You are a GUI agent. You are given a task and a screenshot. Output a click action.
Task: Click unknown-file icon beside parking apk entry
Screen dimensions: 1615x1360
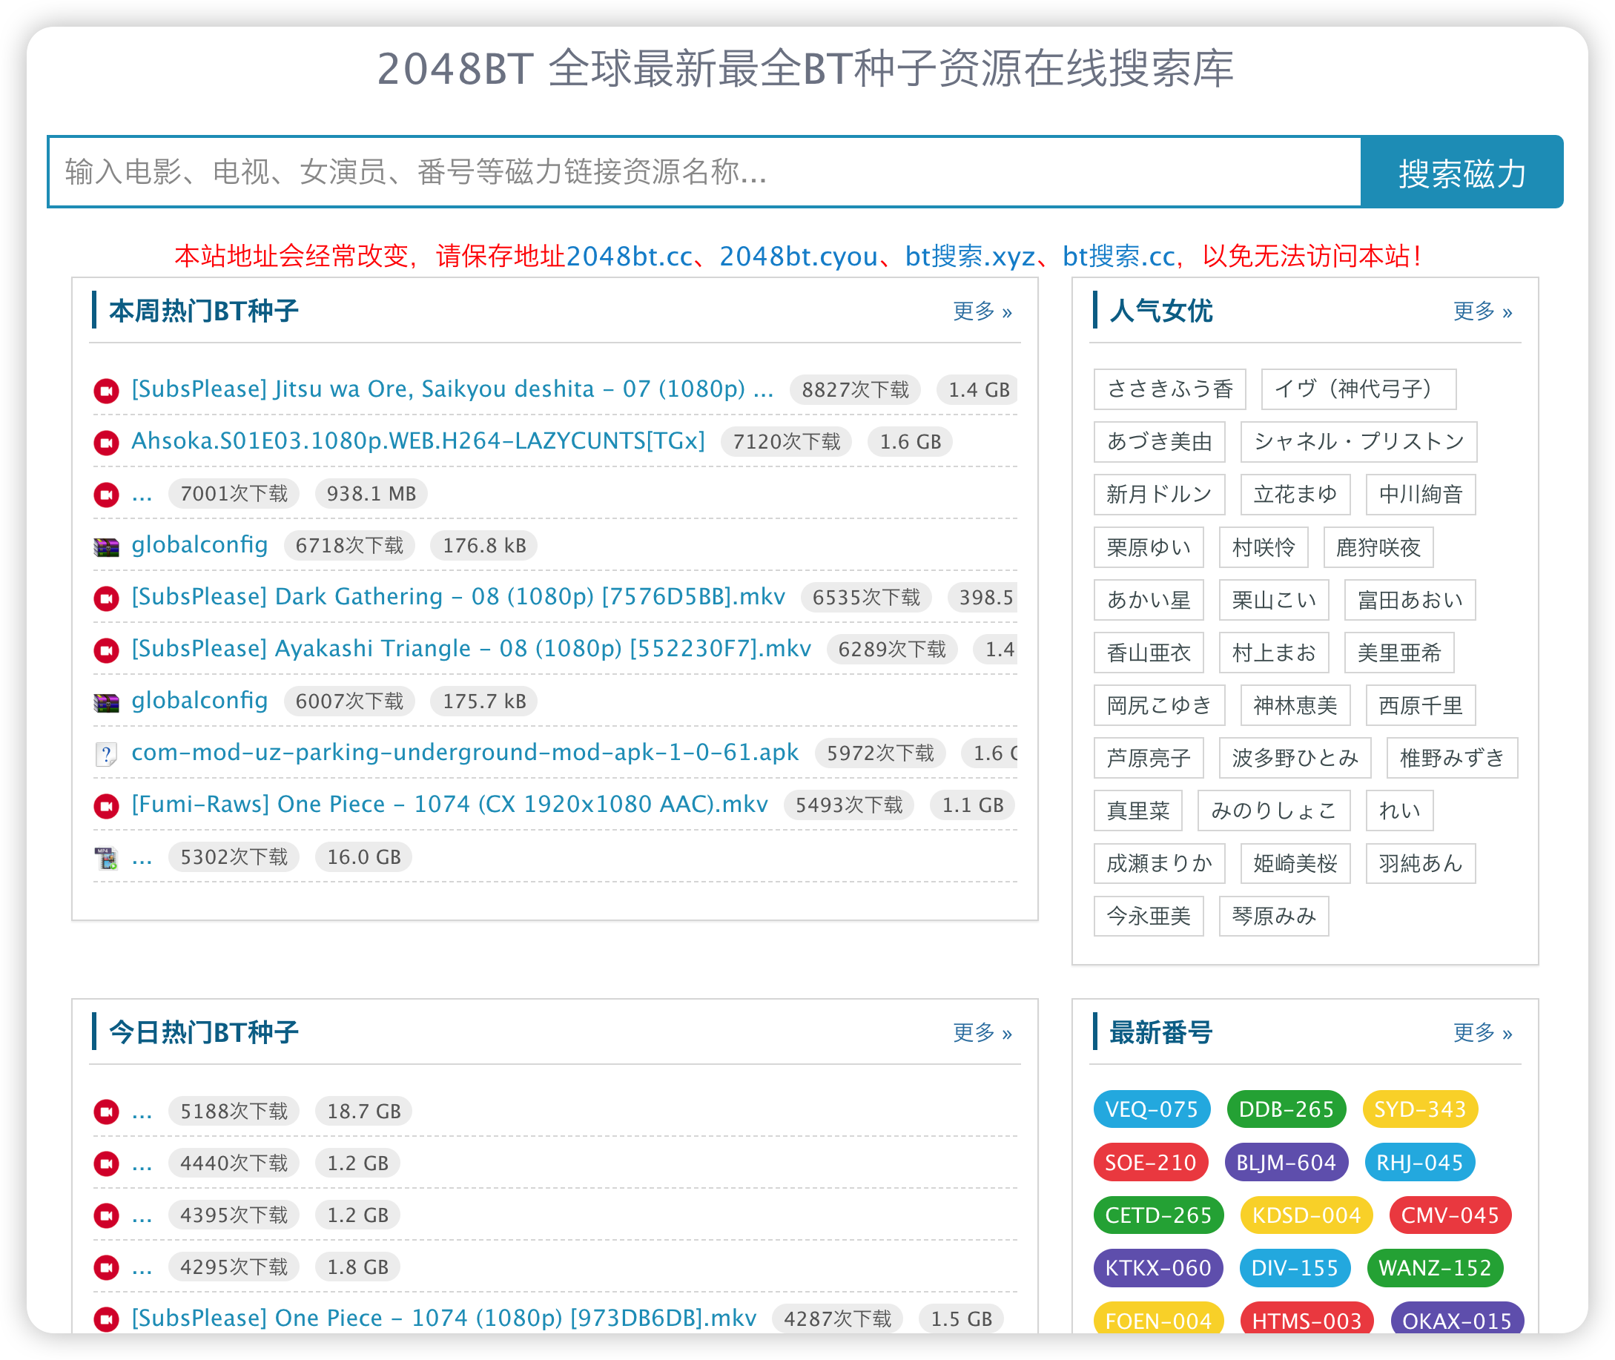[106, 754]
